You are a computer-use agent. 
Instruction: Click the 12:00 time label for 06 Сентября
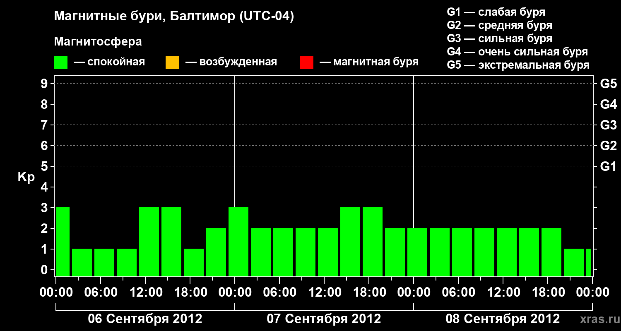(x=145, y=293)
